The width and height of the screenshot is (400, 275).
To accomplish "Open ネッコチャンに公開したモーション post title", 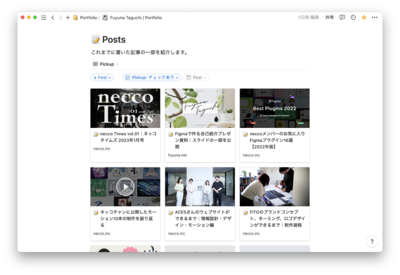I will [x=128, y=219].
